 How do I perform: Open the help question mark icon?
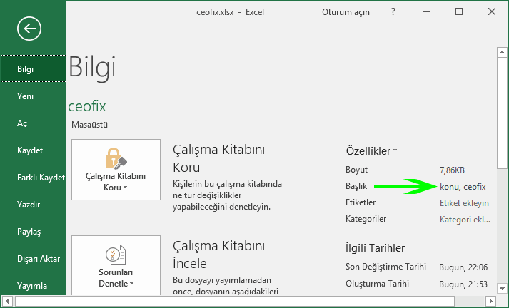click(393, 11)
